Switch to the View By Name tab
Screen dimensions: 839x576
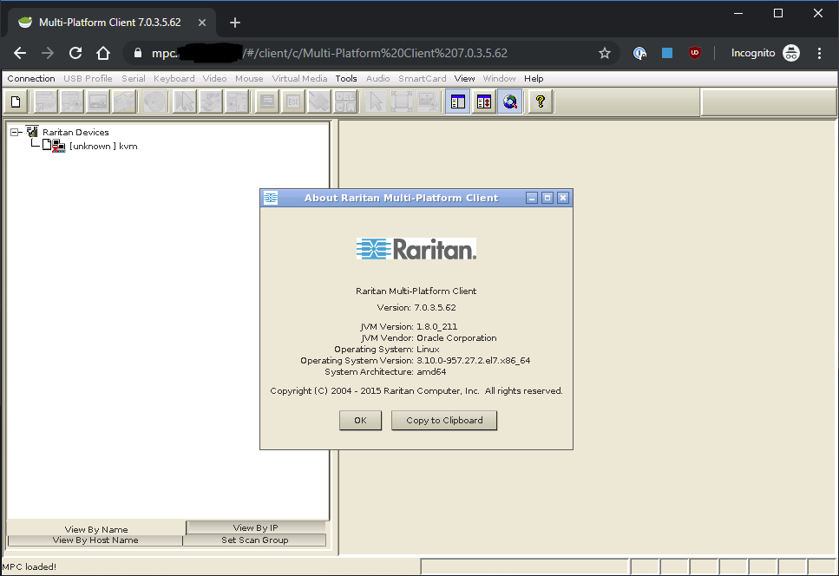(x=96, y=529)
